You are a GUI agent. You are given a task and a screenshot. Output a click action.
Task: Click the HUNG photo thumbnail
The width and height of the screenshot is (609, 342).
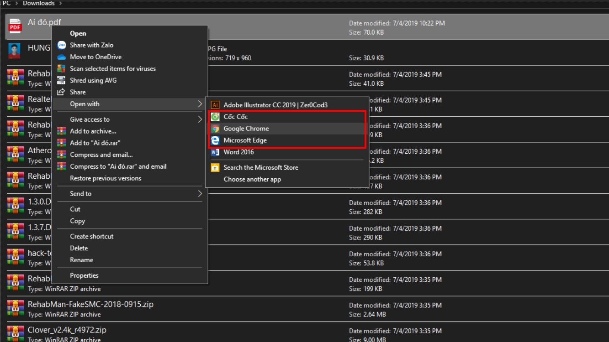pos(15,51)
